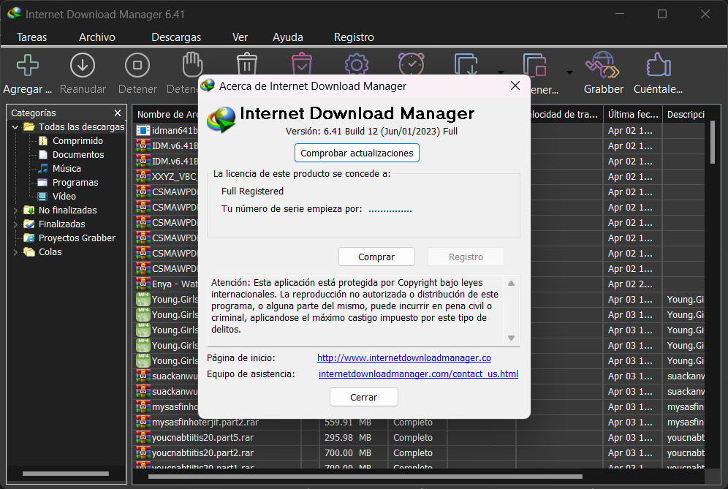This screenshot has height=489, width=728.
Task: Expand the No finalizadas category
Action: click(x=15, y=211)
